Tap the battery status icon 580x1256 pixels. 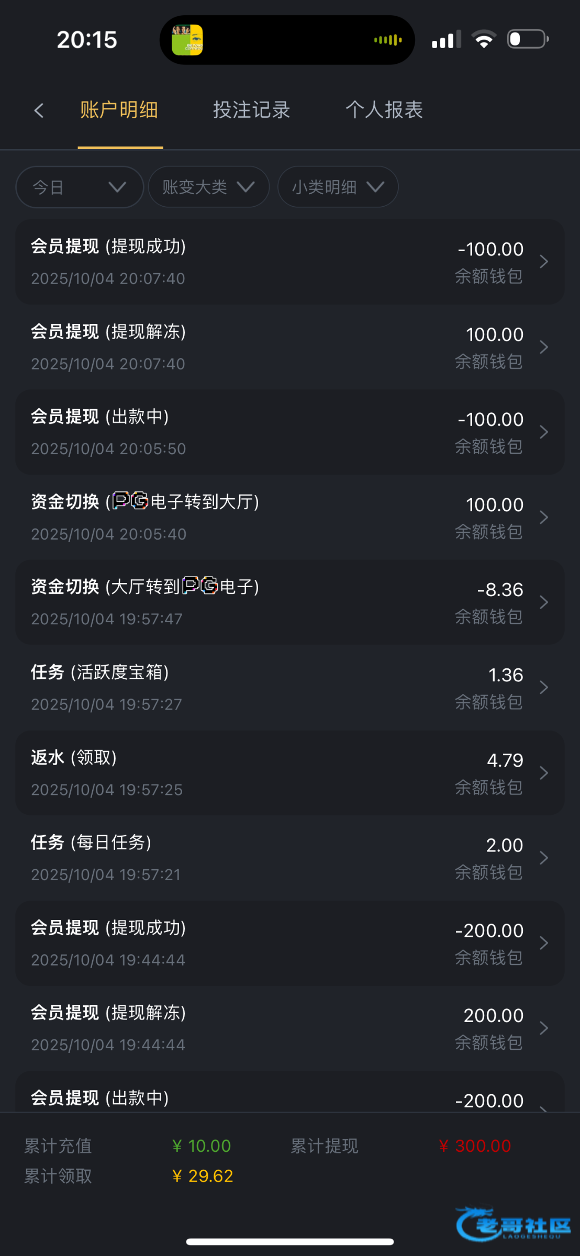[528, 39]
